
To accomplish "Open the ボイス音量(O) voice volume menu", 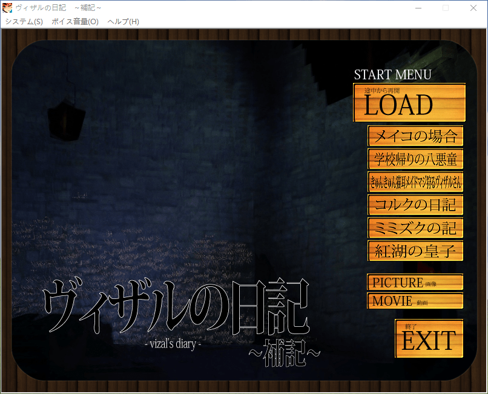I will (x=75, y=21).
